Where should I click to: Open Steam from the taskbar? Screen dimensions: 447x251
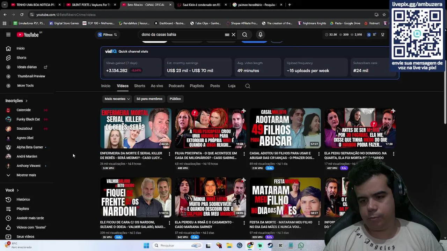270,245
